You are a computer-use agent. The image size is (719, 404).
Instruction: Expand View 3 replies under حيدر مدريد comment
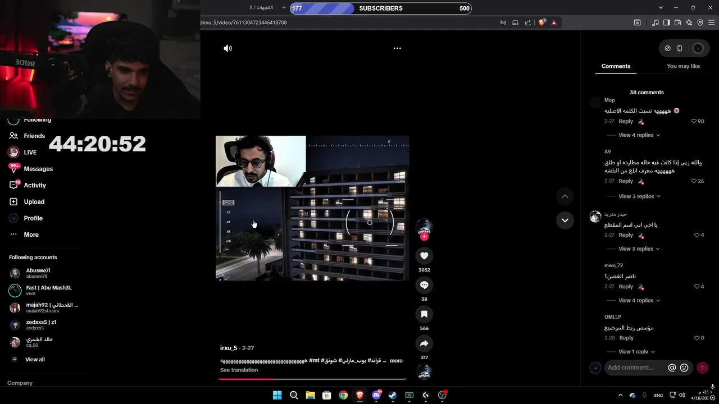(x=639, y=249)
